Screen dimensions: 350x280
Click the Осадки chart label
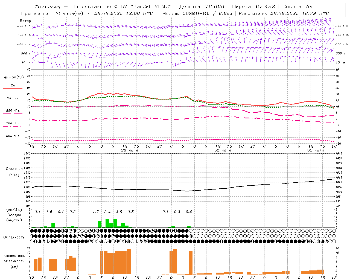click(14, 215)
